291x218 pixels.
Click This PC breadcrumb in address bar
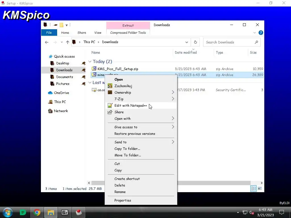click(x=89, y=42)
